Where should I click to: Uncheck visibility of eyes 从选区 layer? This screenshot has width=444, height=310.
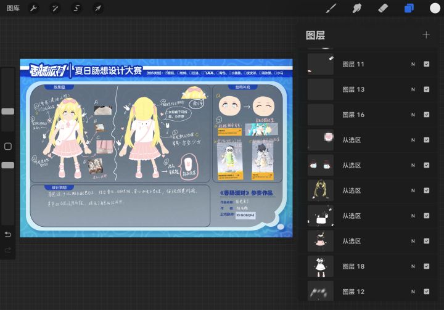(427, 165)
